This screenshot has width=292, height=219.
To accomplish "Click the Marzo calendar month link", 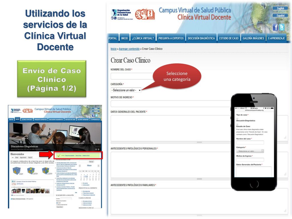I will coord(89,165).
